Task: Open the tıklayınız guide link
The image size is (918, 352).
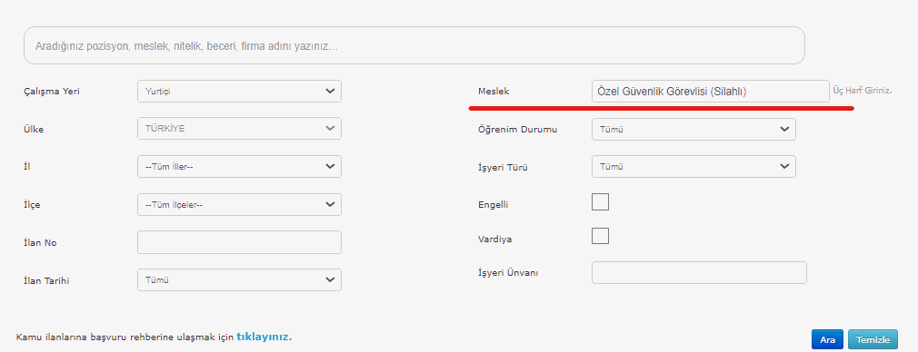Action: [x=264, y=337]
